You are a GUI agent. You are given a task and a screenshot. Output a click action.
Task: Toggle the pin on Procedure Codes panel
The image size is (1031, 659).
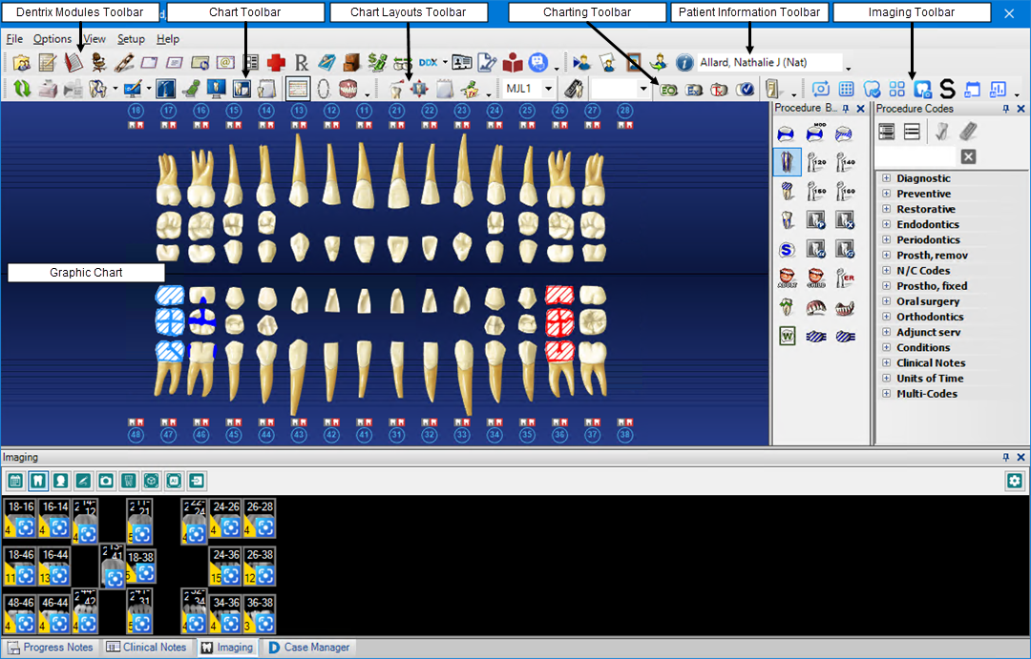coord(1005,109)
